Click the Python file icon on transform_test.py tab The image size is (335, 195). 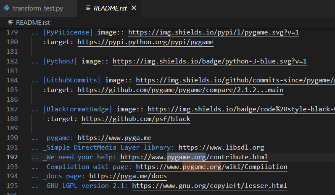pyautogui.click(x=7, y=8)
